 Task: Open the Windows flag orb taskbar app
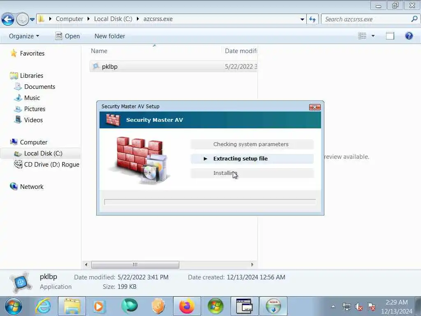point(215,306)
